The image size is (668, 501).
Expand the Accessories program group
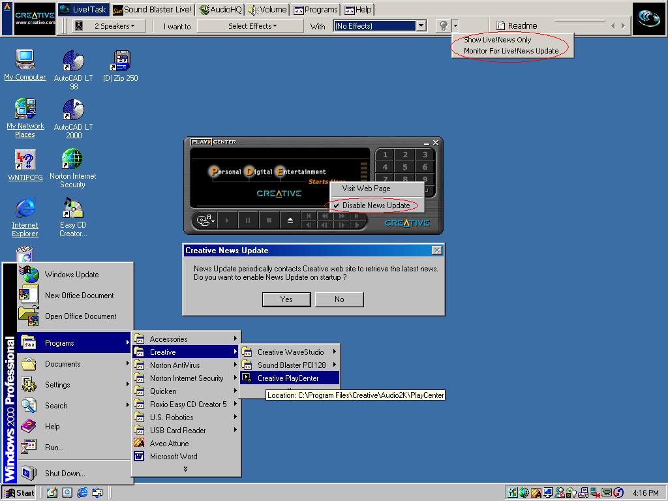pos(186,339)
